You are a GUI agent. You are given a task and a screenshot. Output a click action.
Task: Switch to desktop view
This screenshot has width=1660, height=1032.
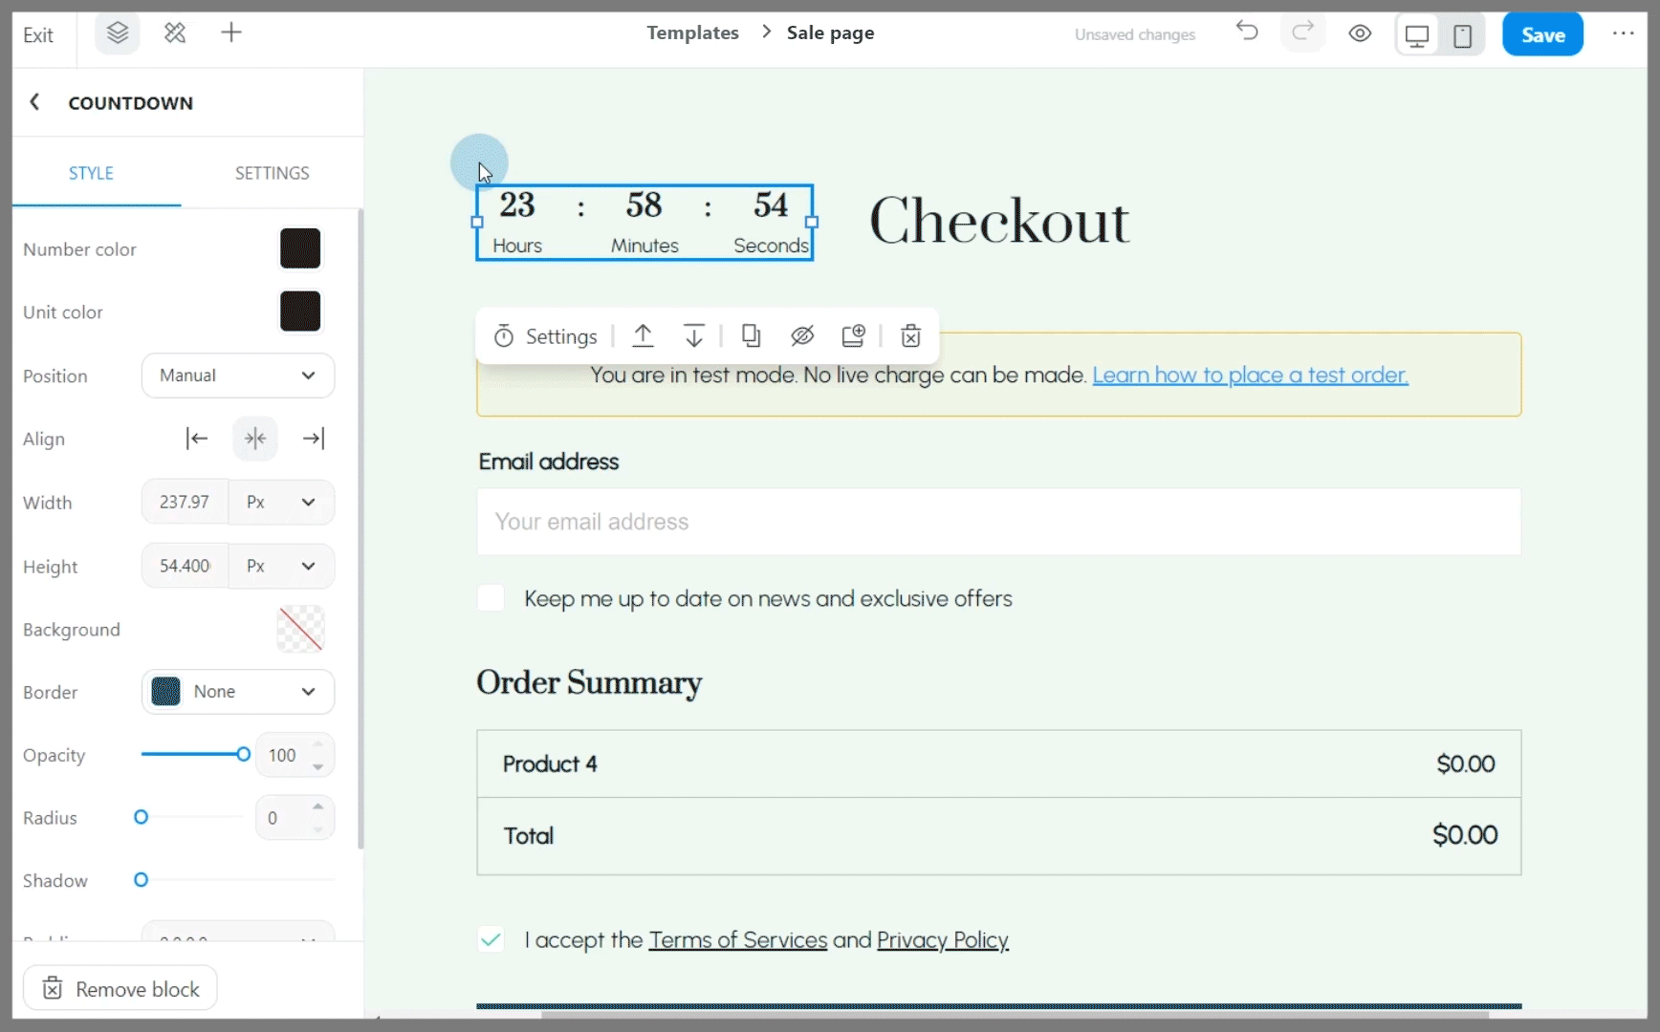pyautogui.click(x=1417, y=35)
